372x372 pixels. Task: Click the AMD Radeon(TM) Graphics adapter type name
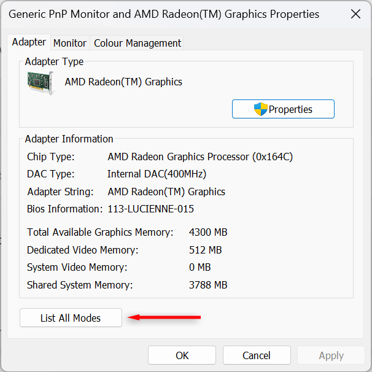123,82
